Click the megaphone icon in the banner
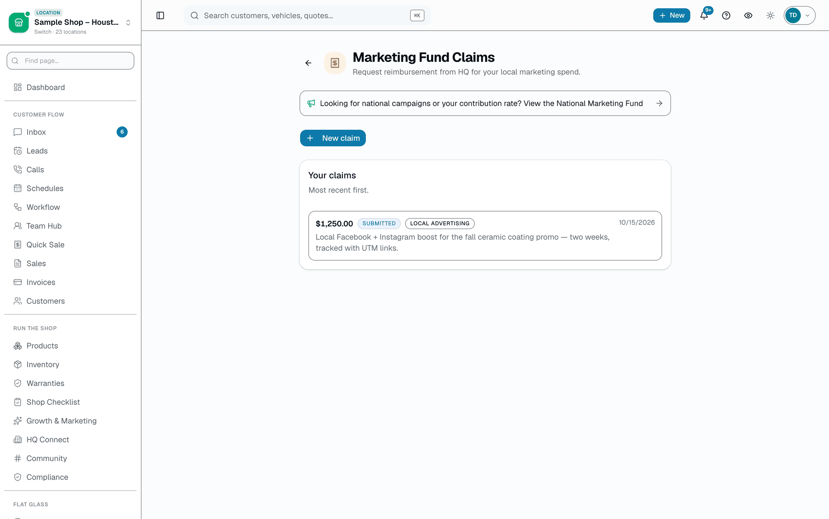The height and width of the screenshot is (519, 829). (x=311, y=103)
